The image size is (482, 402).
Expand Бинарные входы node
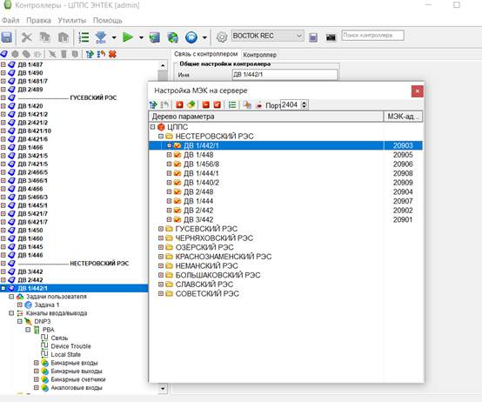tap(37, 363)
